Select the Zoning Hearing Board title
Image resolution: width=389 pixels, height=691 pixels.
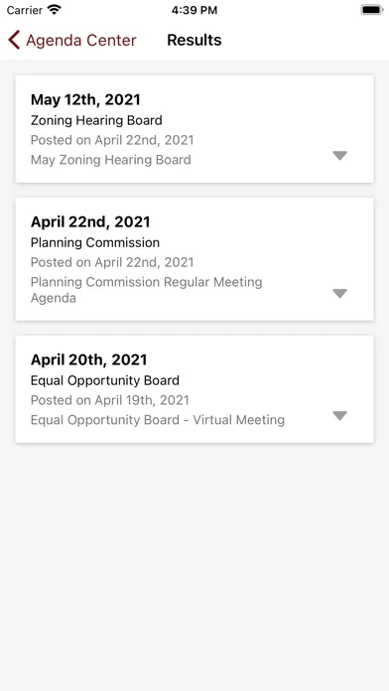coord(96,120)
